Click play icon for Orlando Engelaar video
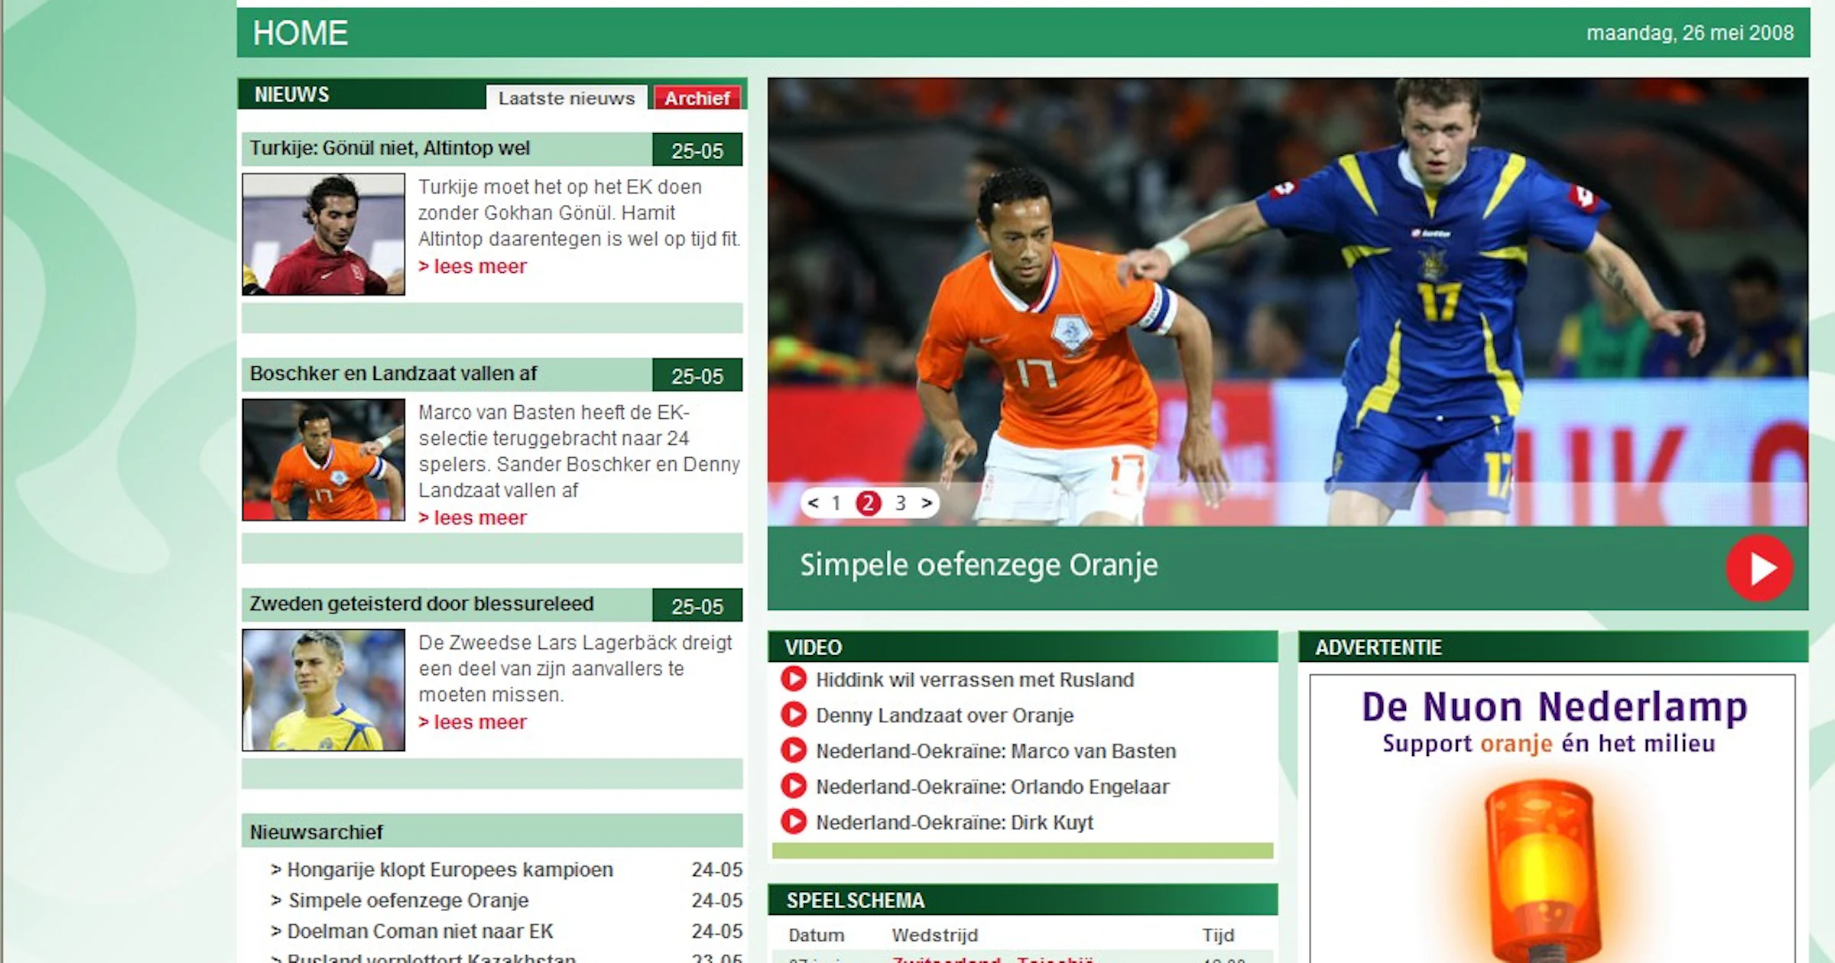Image resolution: width=1835 pixels, height=963 pixels. pos(794,786)
